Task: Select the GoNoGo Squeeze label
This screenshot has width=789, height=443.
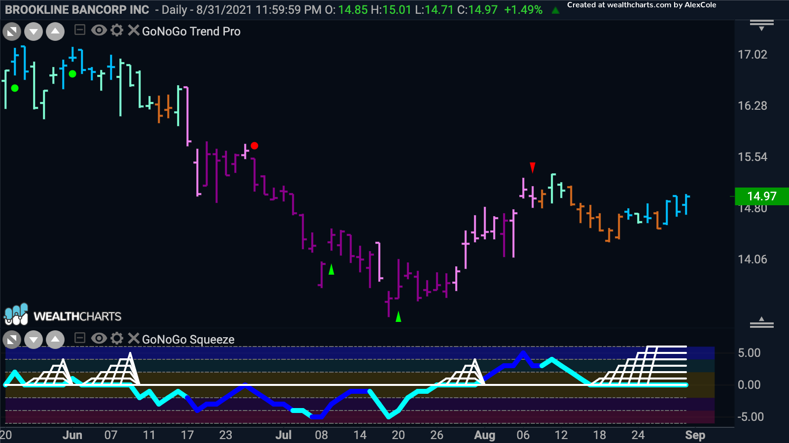Action: [x=188, y=340]
